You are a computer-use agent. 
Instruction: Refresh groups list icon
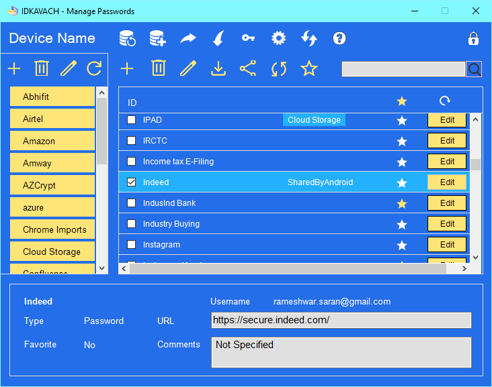click(x=94, y=68)
